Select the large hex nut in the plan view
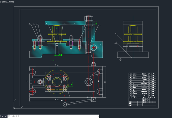The height and width of the screenshot is (118, 172). tap(89, 82)
